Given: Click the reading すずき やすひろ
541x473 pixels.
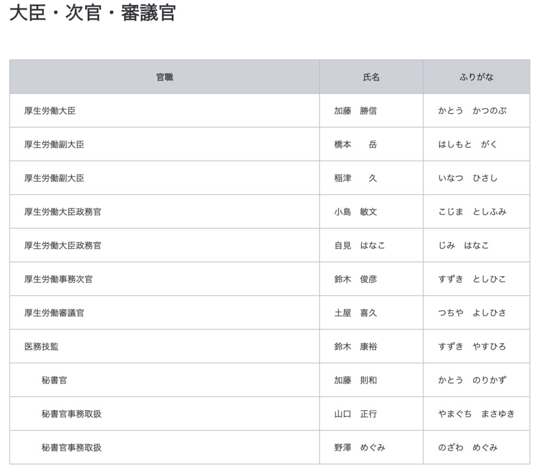Looking at the screenshot, I should point(472,347).
